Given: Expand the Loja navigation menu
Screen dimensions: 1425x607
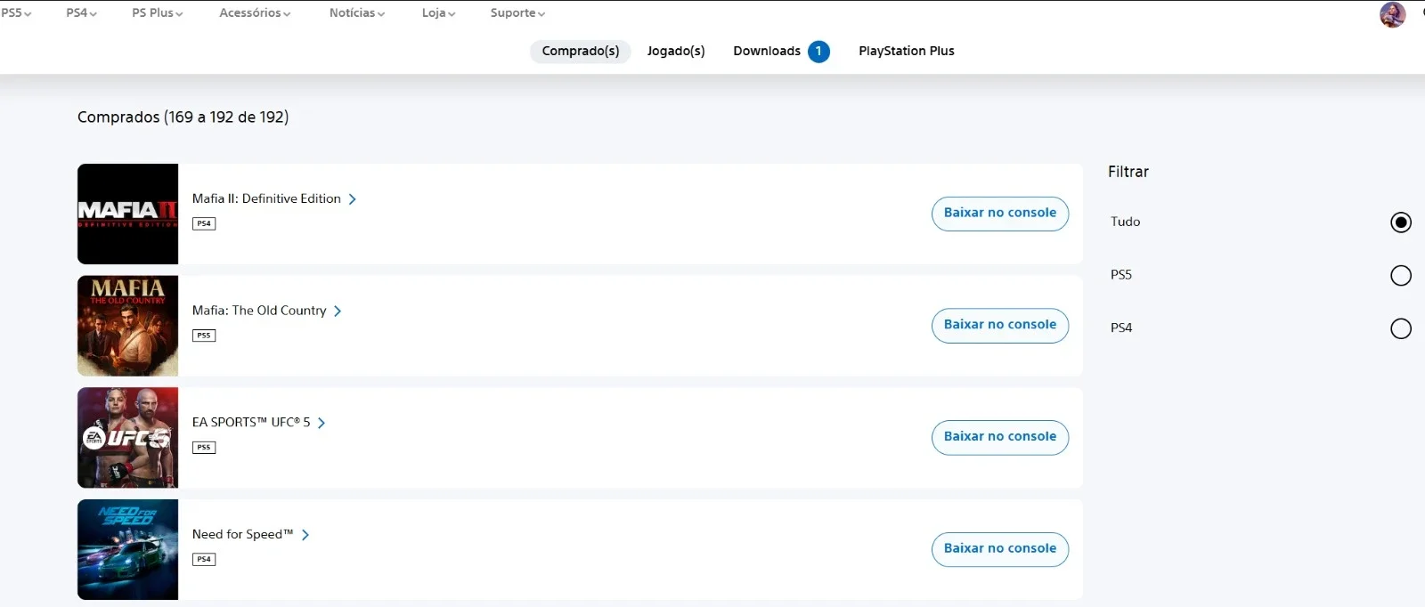Looking at the screenshot, I should [438, 13].
